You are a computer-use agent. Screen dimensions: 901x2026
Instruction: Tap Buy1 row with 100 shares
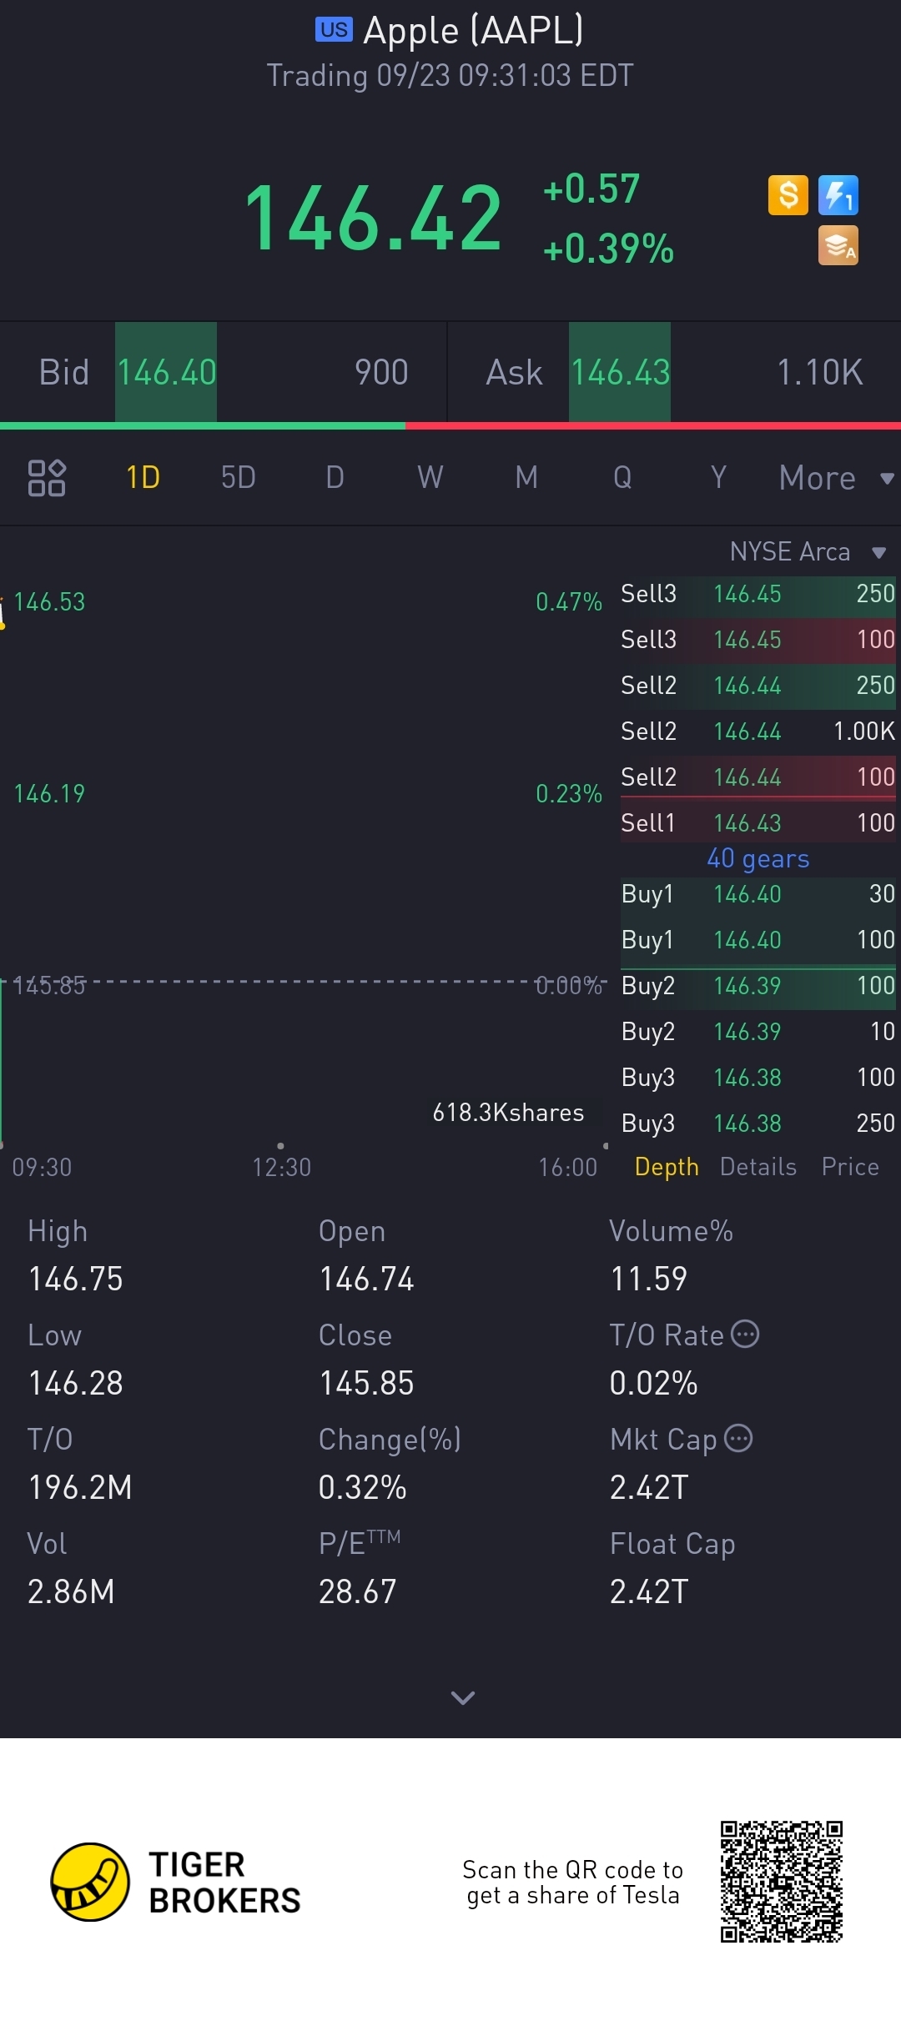[x=758, y=940]
